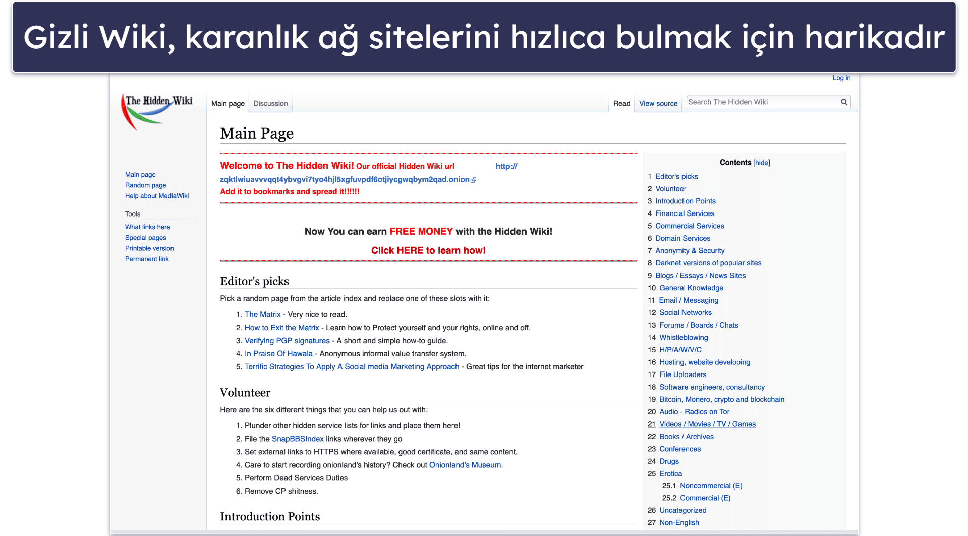Jump to Audio - Radios on Tor
The image size is (968, 536).
tap(694, 412)
